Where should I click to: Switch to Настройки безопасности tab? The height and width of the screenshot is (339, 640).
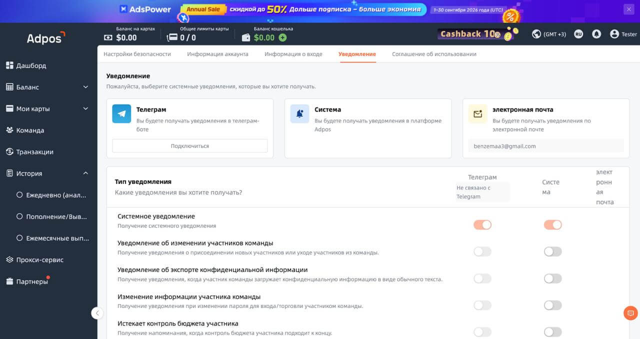click(x=137, y=54)
